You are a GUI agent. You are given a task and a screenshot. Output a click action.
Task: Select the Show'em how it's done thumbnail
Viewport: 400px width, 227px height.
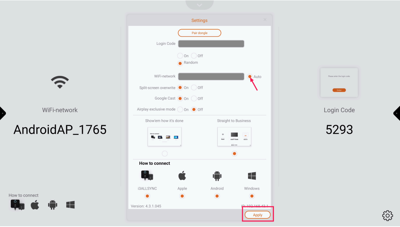(x=165, y=137)
